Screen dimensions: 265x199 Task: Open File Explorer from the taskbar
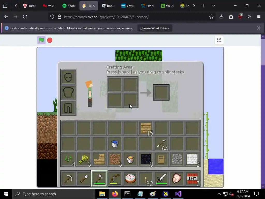(x=102, y=194)
